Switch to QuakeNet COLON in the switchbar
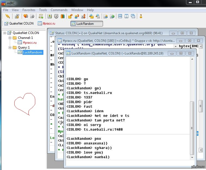The width and height of the screenshot is (206, 170). pos(19,23)
